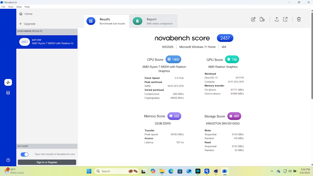Click 'AMD Ryzen 7 6800H with Radeon Graphics' text

click(164, 69)
